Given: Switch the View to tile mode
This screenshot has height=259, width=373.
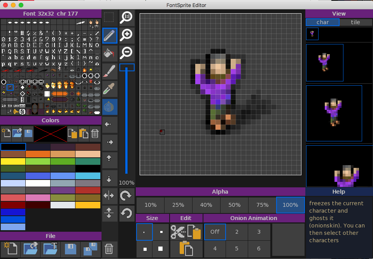Looking at the screenshot, I should click(x=355, y=22).
